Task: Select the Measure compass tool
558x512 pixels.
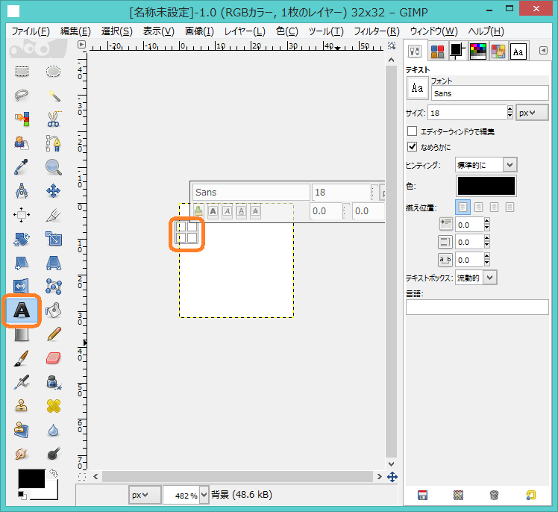Action: [x=22, y=191]
